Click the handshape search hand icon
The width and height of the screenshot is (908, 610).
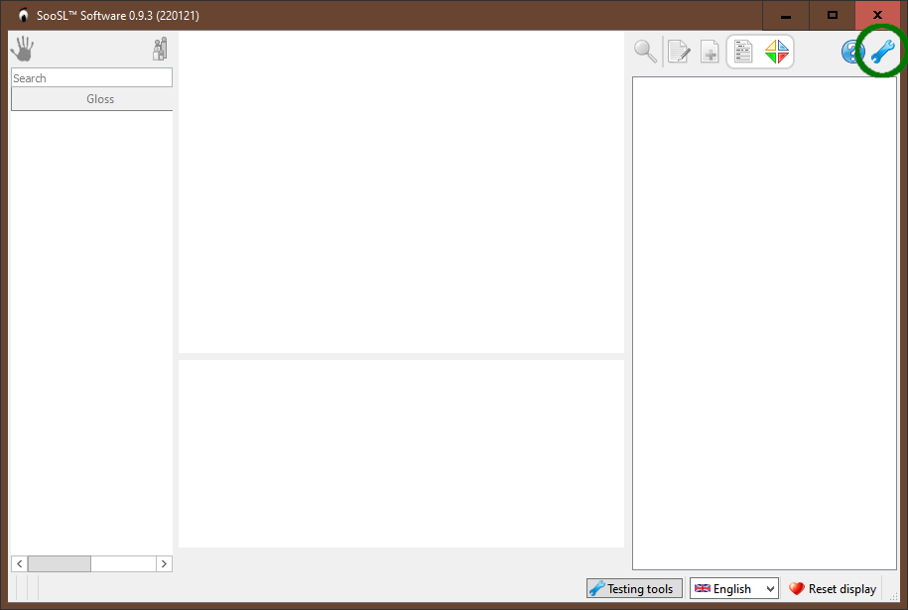click(23, 49)
